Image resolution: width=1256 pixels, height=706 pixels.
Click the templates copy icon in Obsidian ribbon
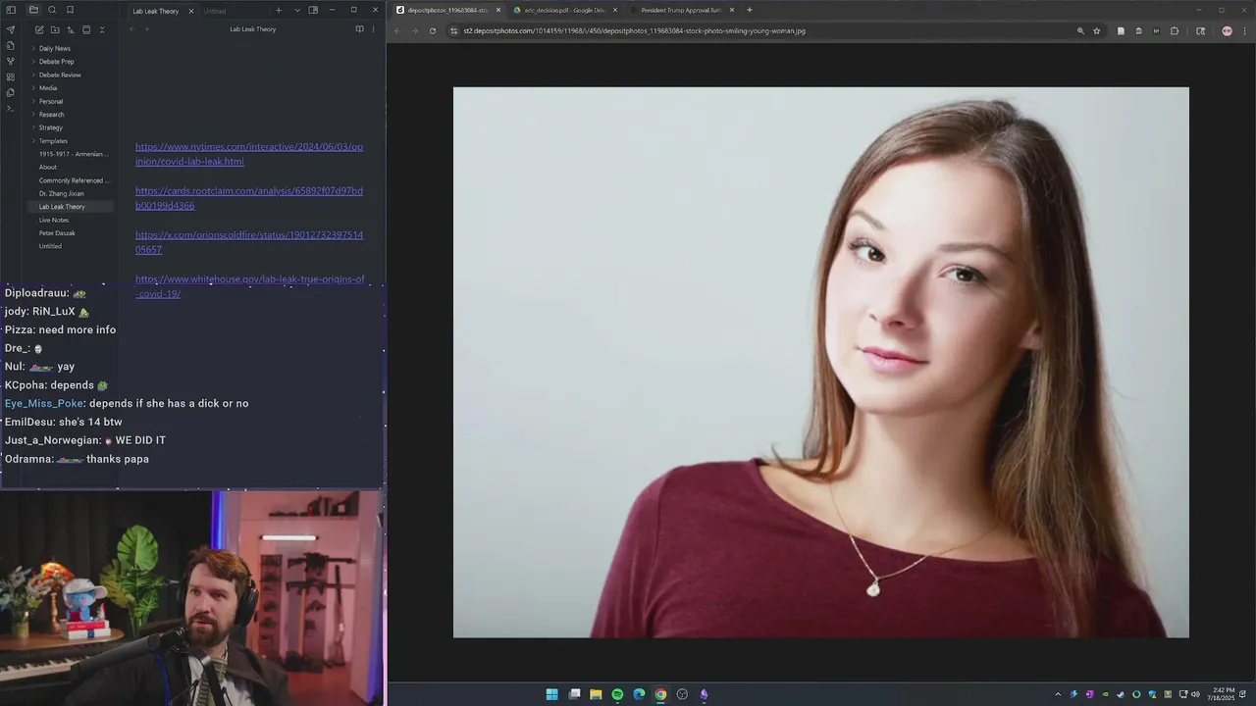click(x=11, y=92)
